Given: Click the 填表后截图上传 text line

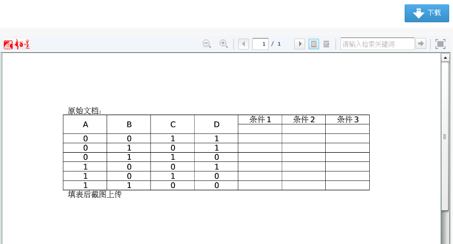Looking at the screenshot, I should (x=95, y=195).
